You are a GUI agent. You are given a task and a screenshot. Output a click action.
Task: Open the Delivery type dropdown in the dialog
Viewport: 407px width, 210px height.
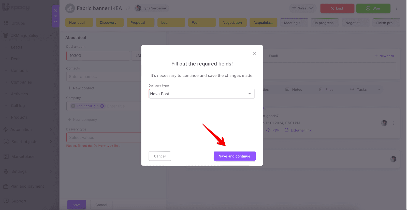tap(249, 94)
